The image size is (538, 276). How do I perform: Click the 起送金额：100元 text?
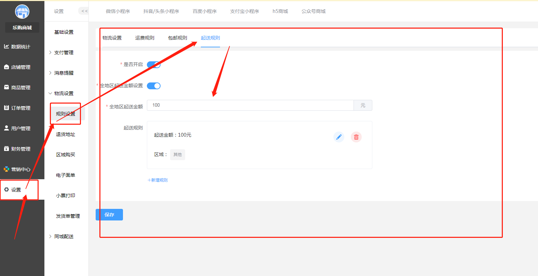(173, 135)
